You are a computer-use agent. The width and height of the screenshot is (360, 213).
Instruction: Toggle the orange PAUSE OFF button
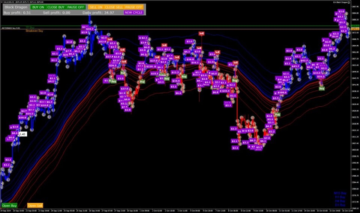(133, 7)
